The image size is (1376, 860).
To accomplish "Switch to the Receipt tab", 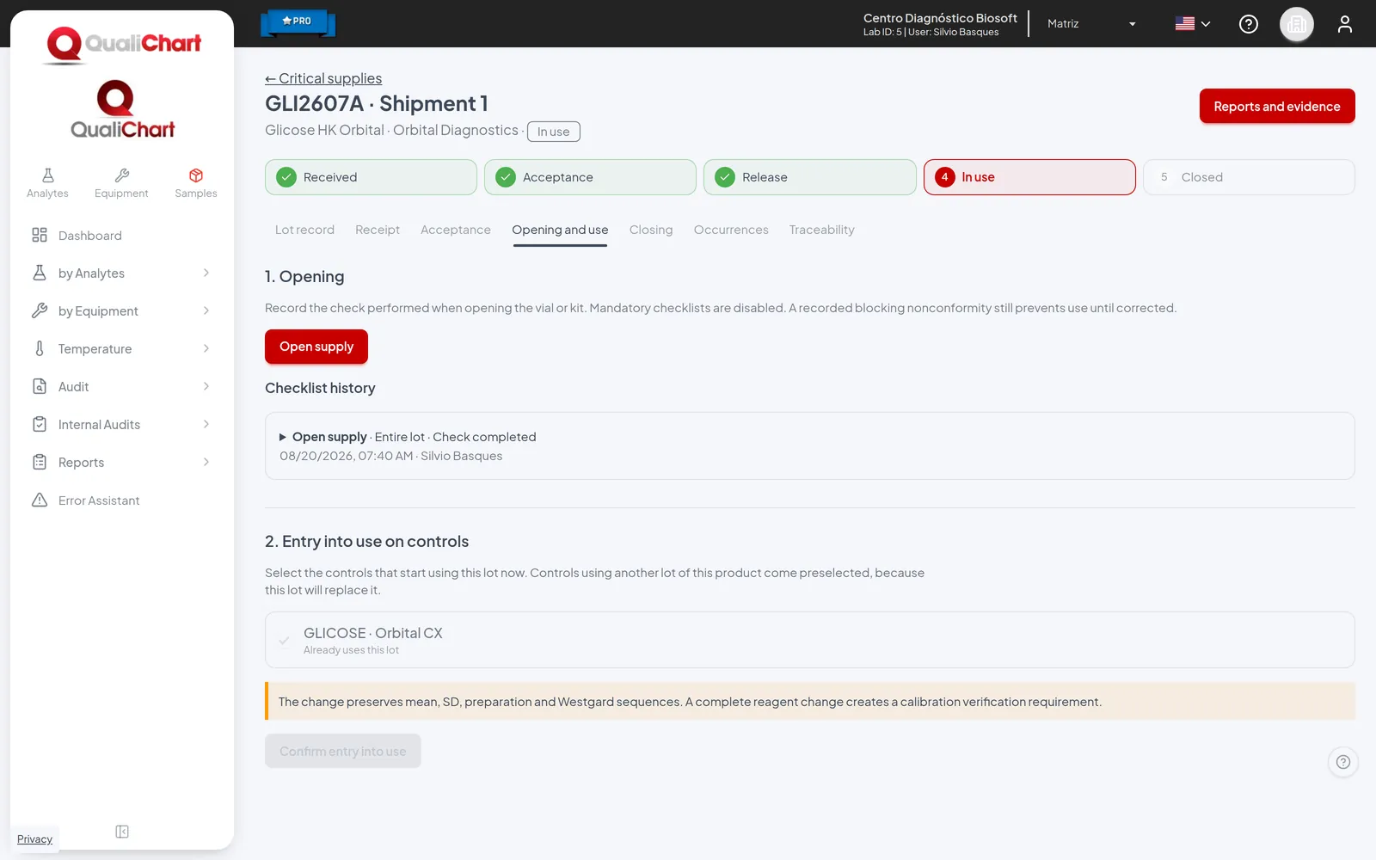I will tap(378, 230).
